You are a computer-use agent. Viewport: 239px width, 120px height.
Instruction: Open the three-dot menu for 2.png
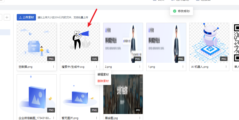click(140, 67)
